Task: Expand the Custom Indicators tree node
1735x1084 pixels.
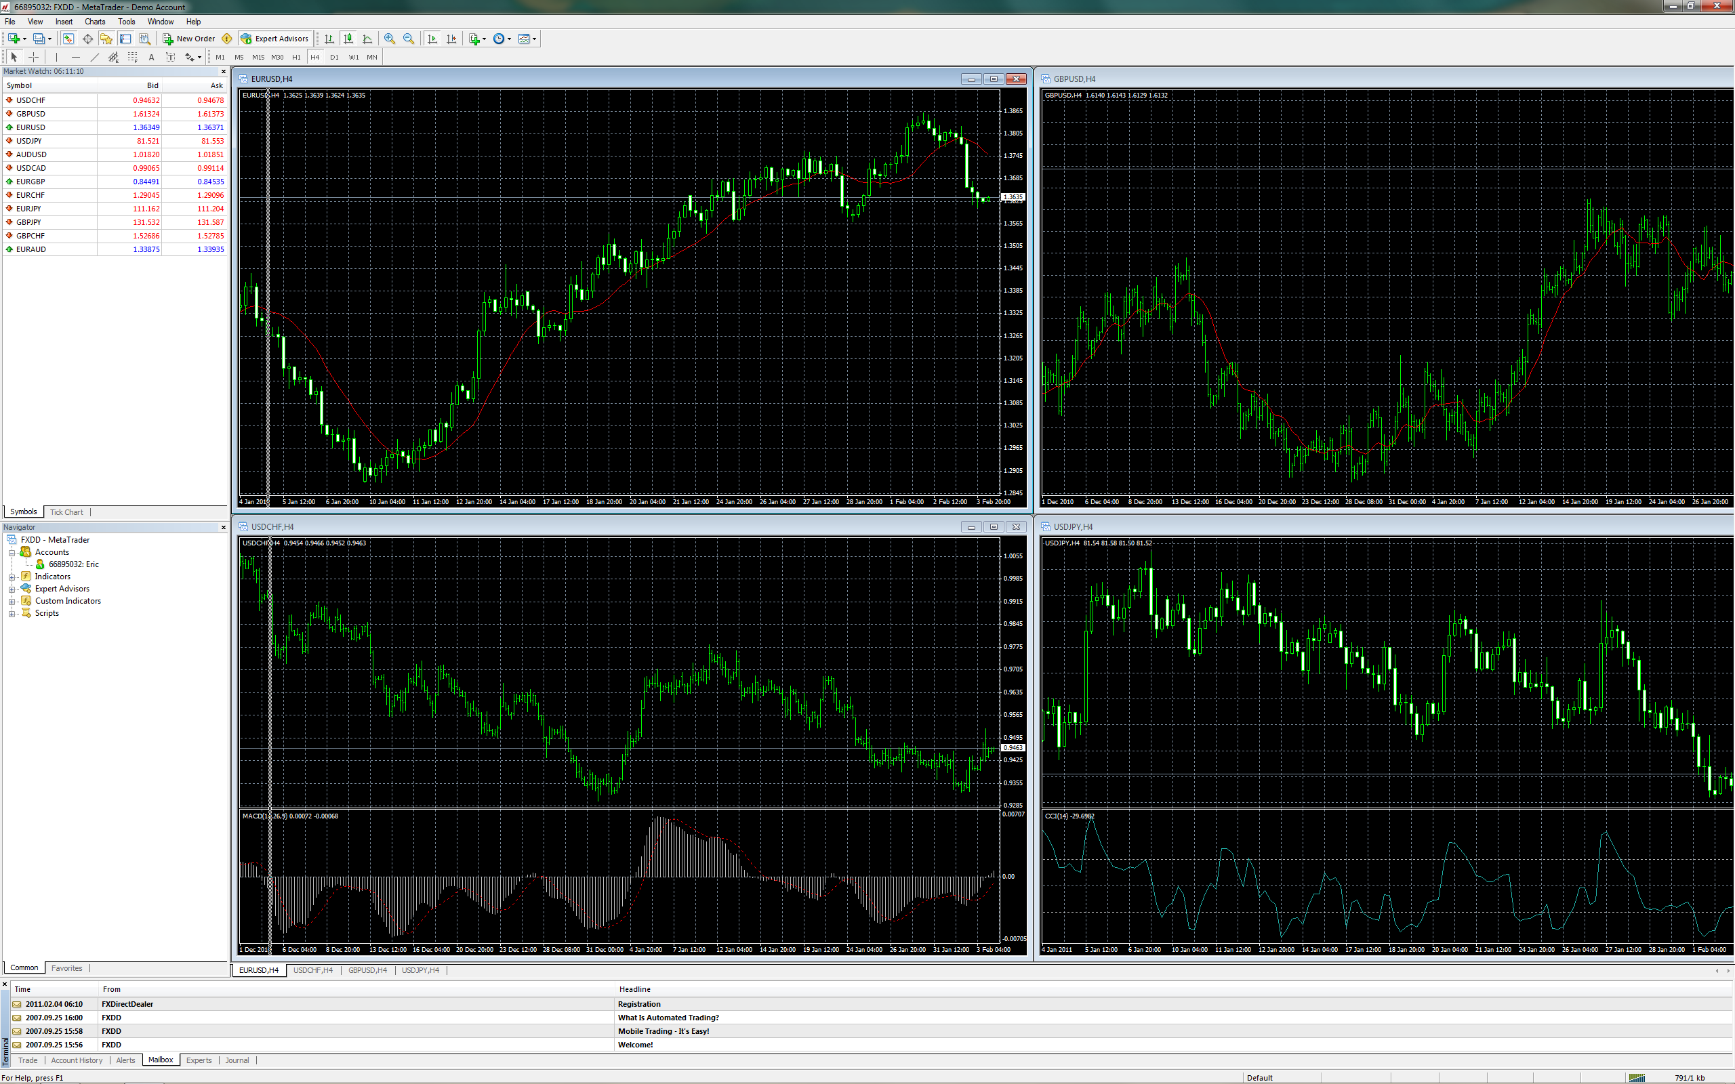Action: click(x=12, y=602)
